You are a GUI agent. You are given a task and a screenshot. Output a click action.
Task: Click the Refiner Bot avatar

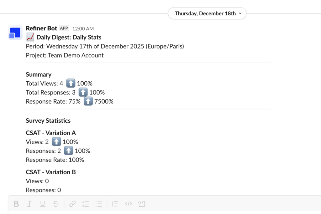pos(15,33)
